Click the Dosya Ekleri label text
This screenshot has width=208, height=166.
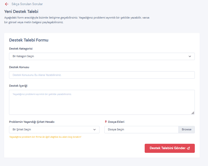pyautogui.click(x=116, y=121)
